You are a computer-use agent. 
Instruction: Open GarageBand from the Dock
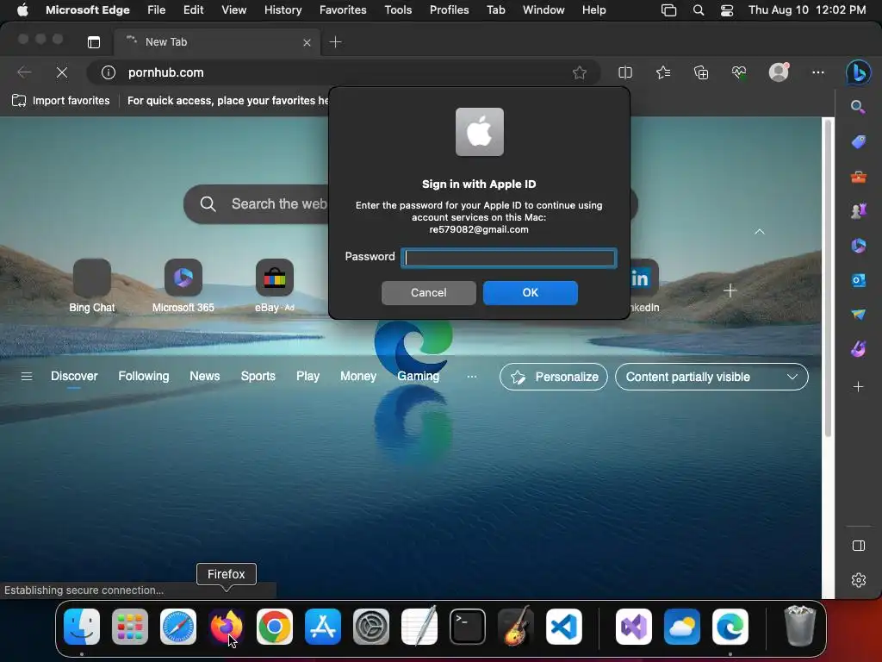(x=515, y=626)
